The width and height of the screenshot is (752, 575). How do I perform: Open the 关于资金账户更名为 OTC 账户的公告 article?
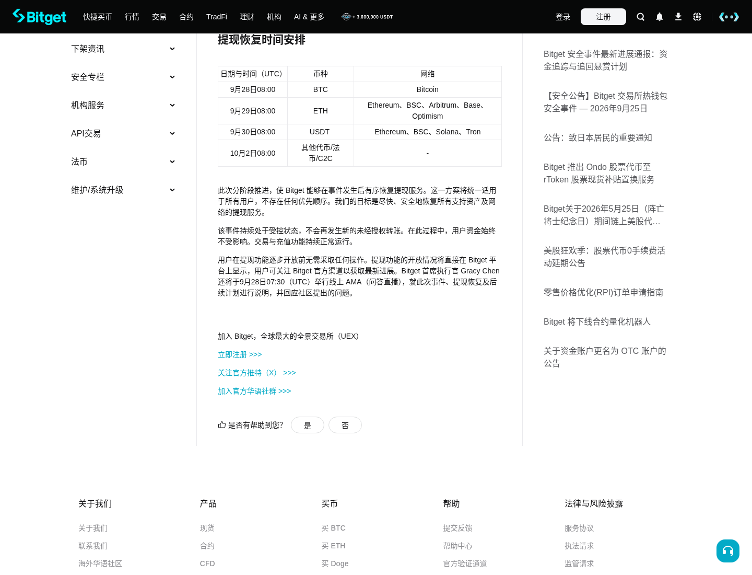(x=605, y=357)
